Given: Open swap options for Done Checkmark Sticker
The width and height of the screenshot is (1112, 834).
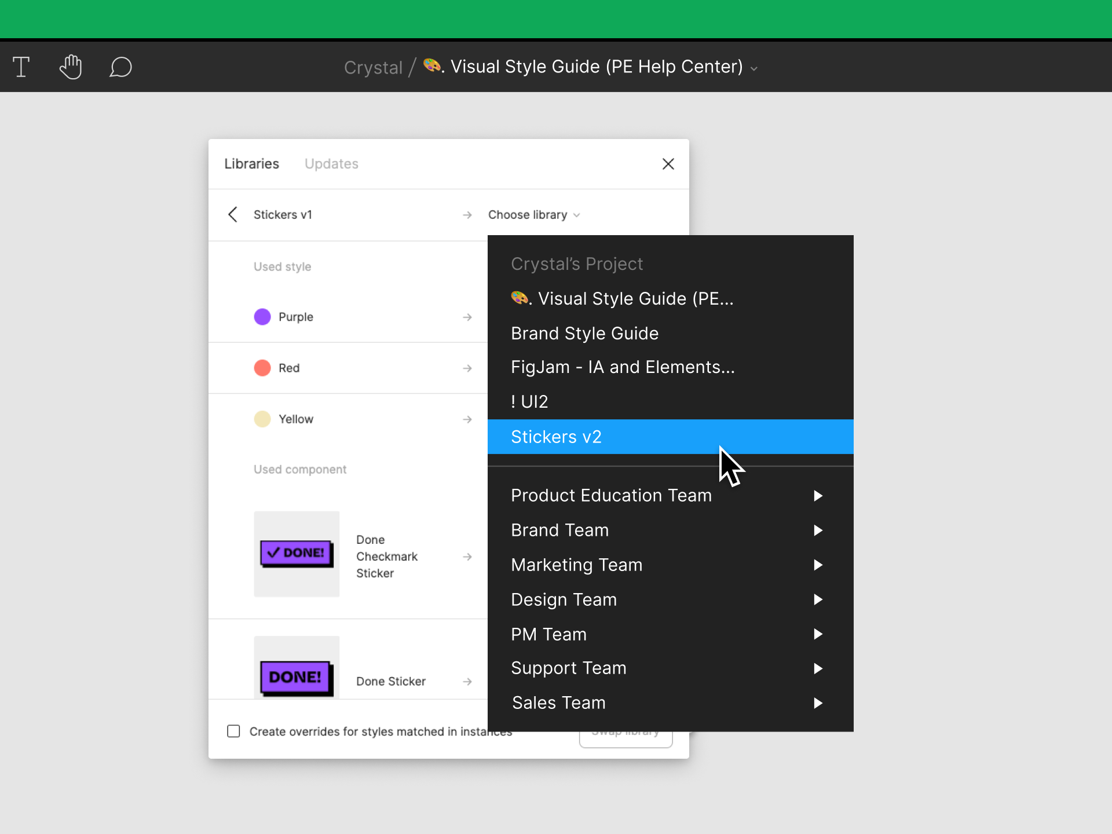Looking at the screenshot, I should tap(467, 556).
